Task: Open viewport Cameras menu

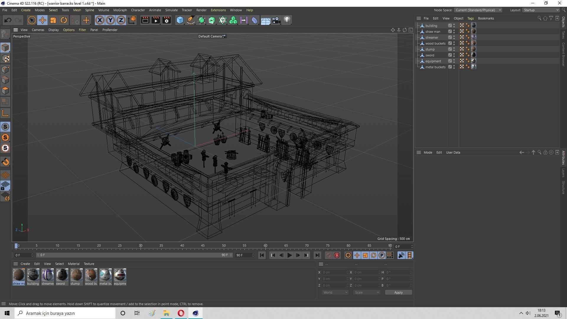Action: click(38, 30)
